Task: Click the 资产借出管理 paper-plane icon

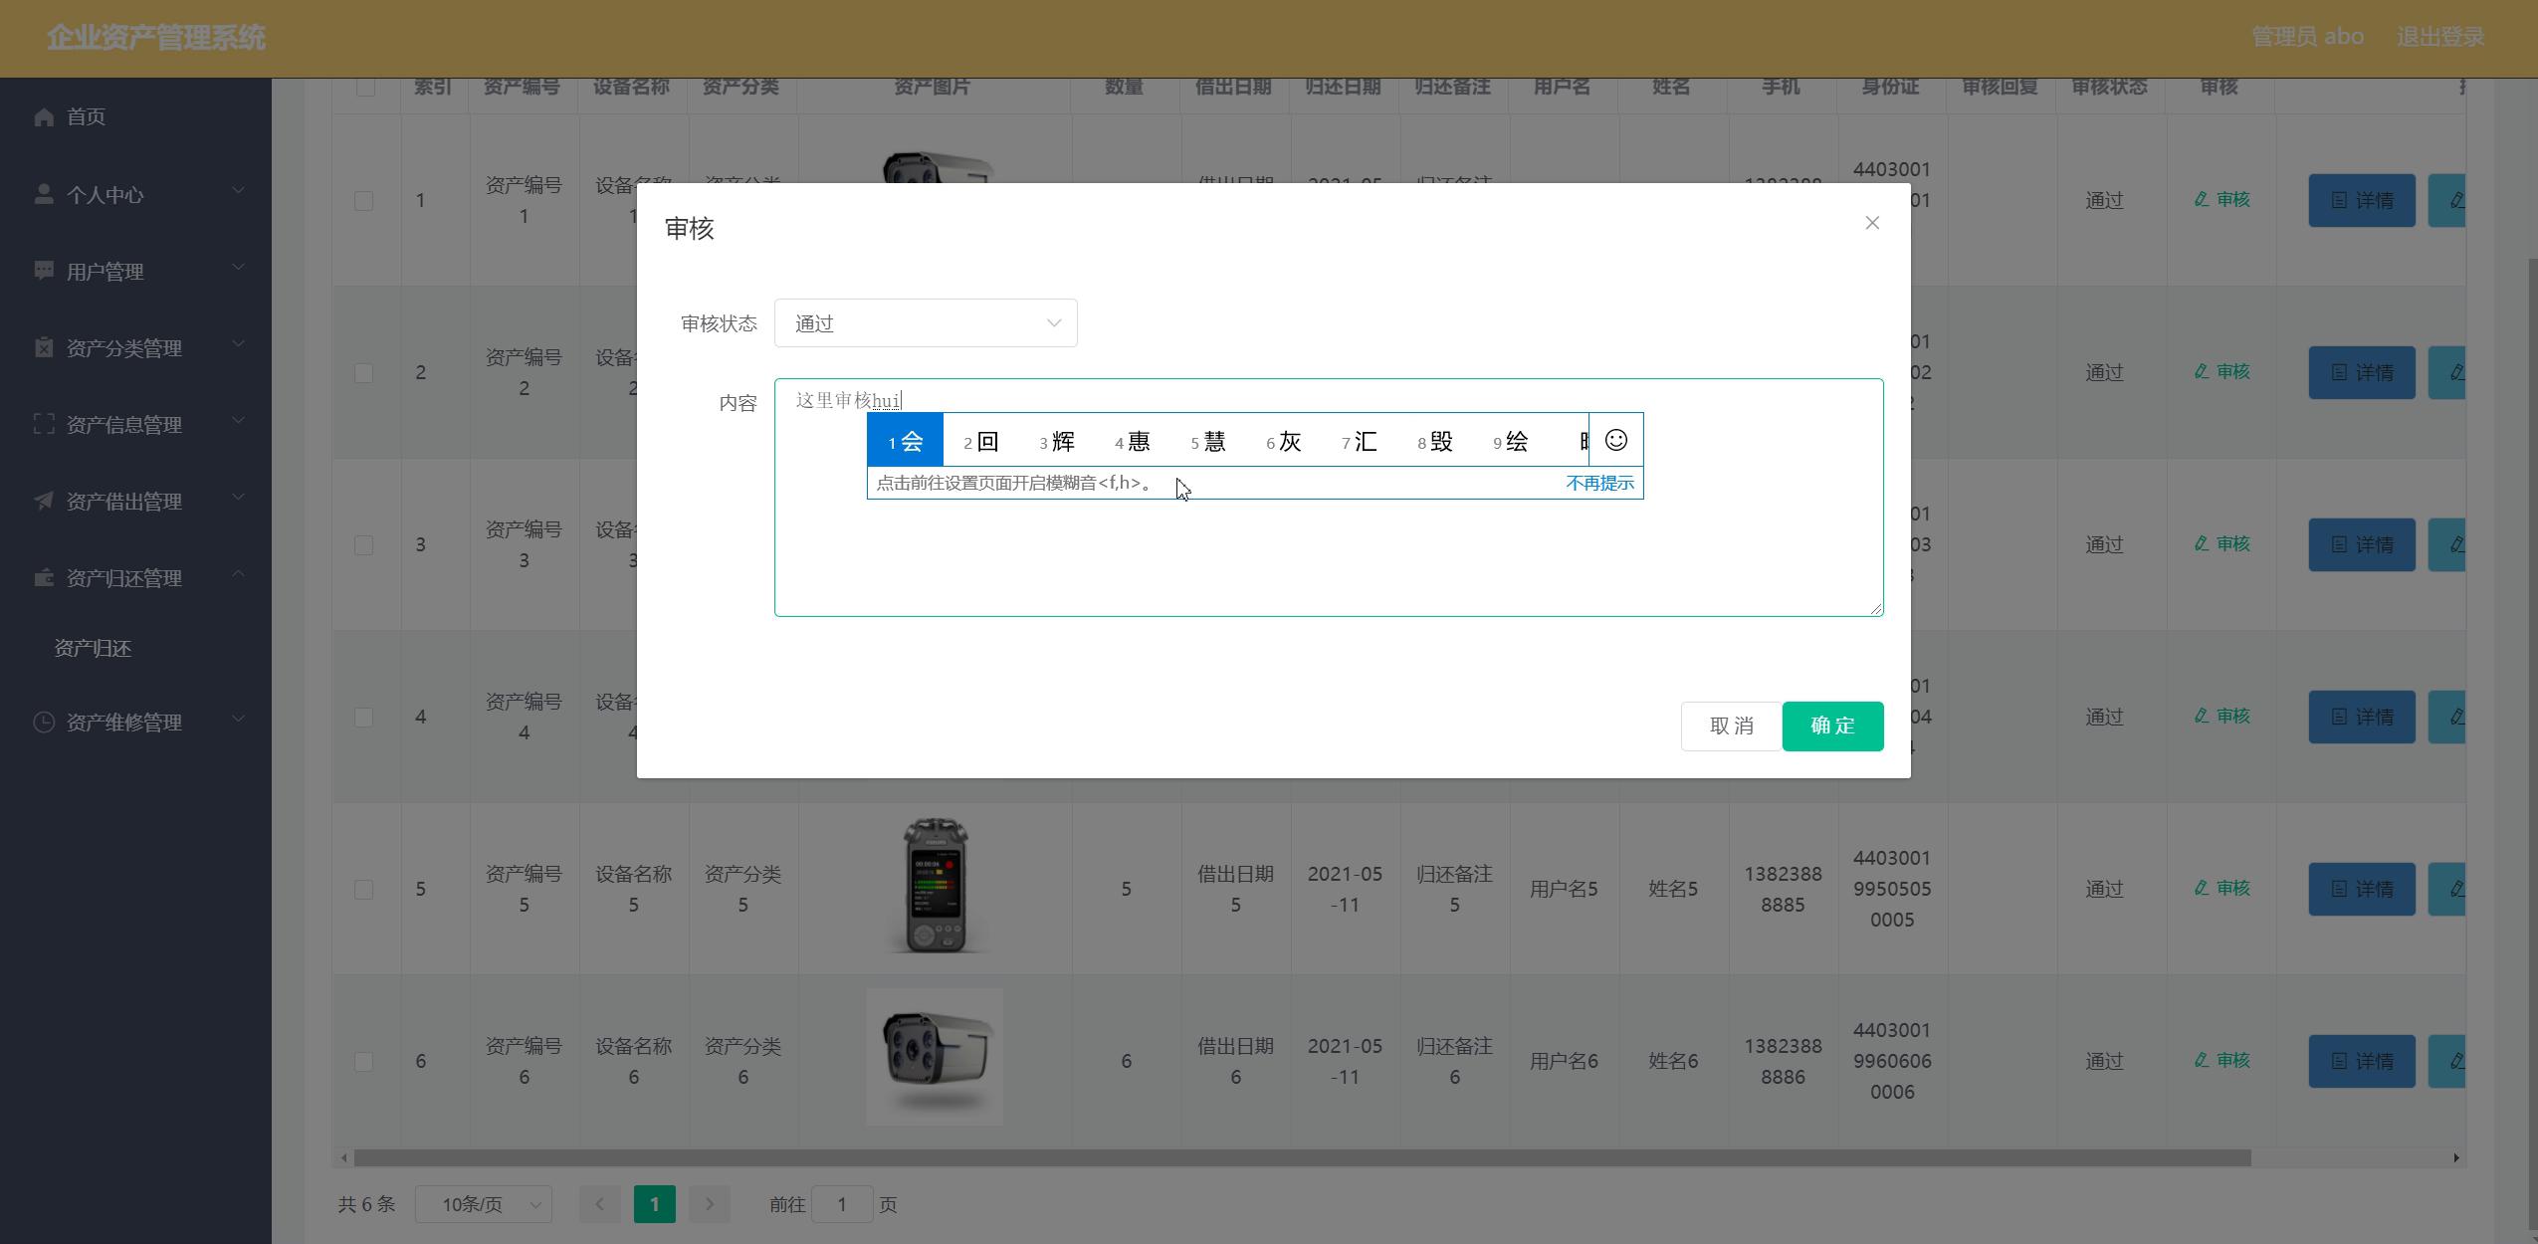Action: (44, 501)
